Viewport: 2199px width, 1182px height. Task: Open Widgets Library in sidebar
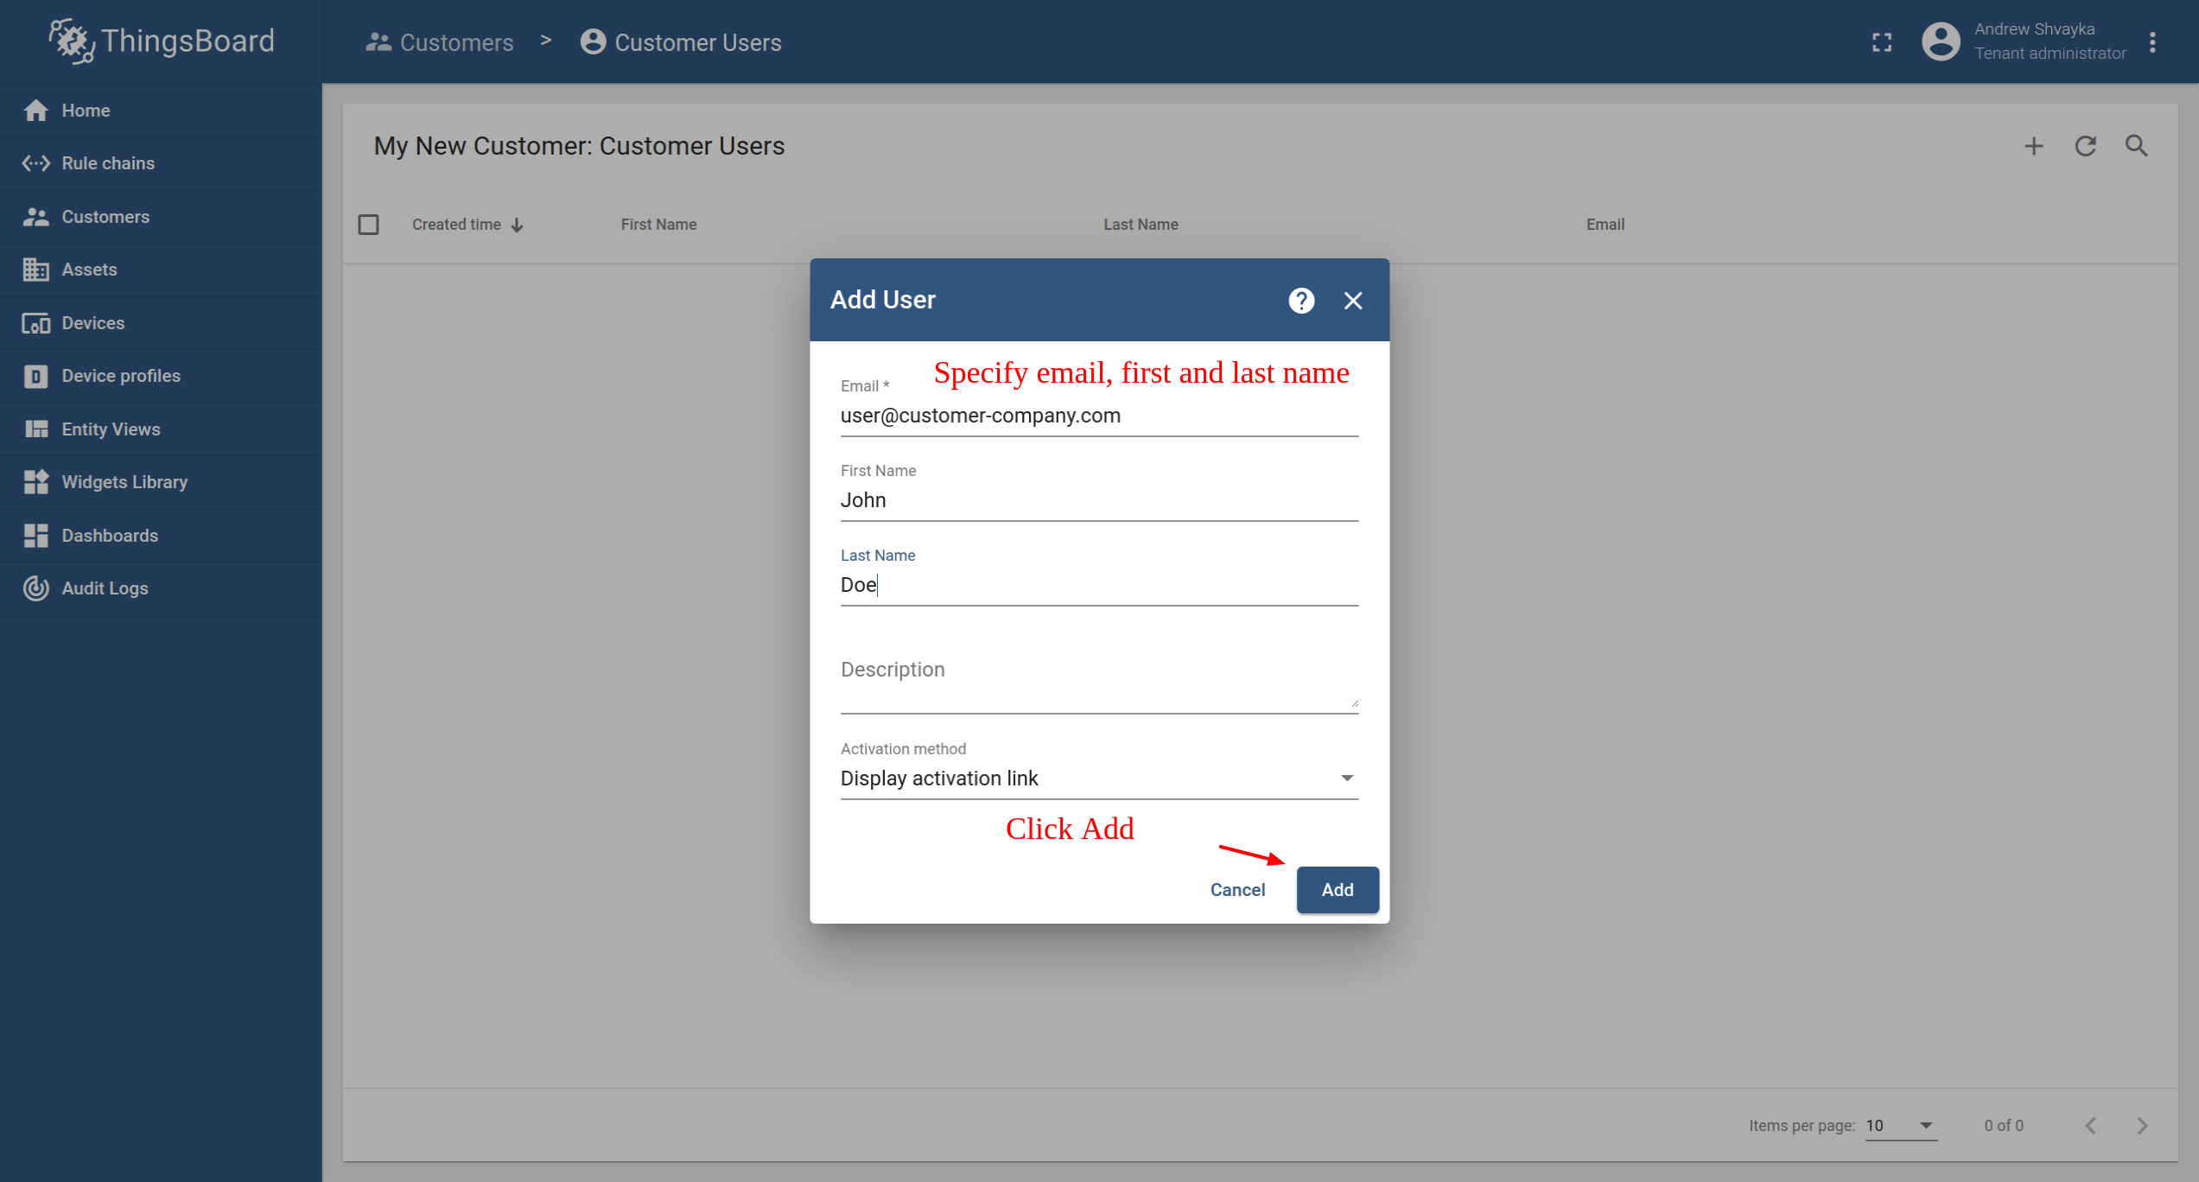click(124, 482)
